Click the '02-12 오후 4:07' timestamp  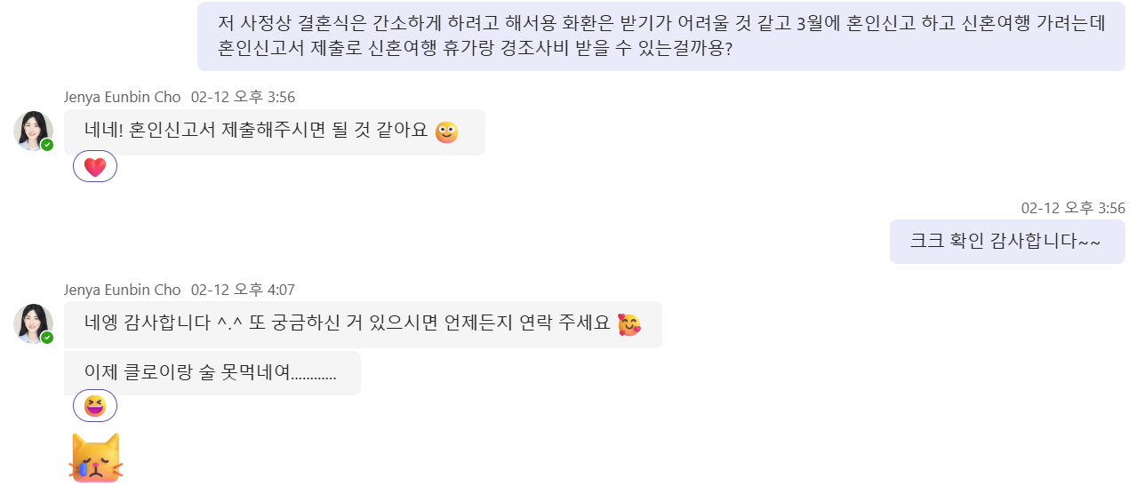tap(243, 290)
